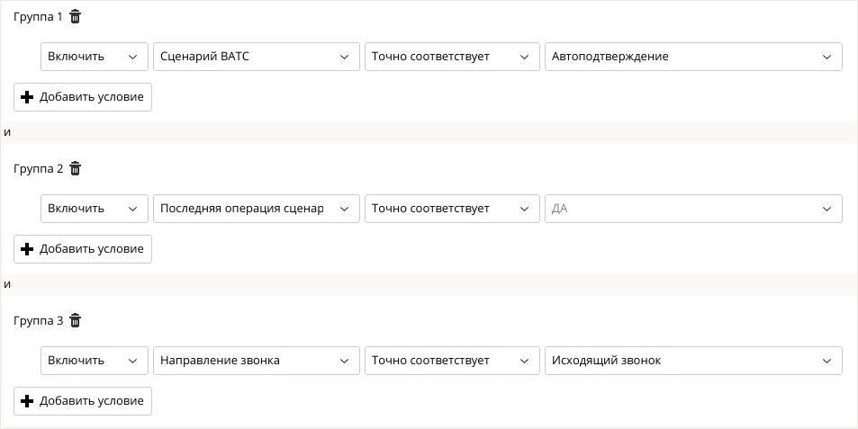Open Сценарий ВАТС field dropdown
This screenshot has width=858, height=429.
256,57
